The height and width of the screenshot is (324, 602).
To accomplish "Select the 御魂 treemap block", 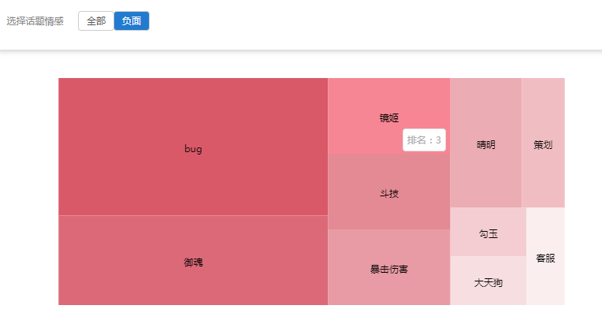I will point(193,260).
